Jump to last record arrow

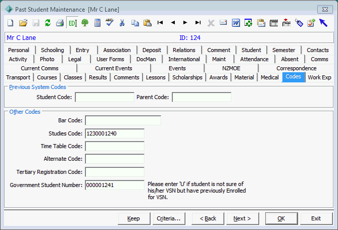pyautogui.click(x=198, y=22)
